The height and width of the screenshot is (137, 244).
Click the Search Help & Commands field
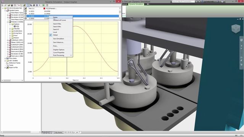coord(183,2)
